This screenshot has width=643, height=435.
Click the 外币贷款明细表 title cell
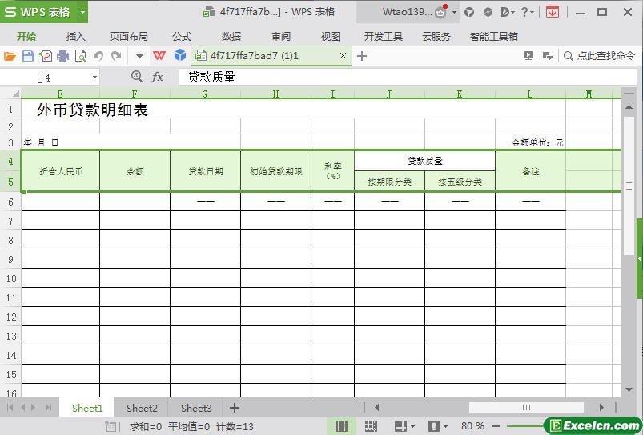click(x=92, y=110)
